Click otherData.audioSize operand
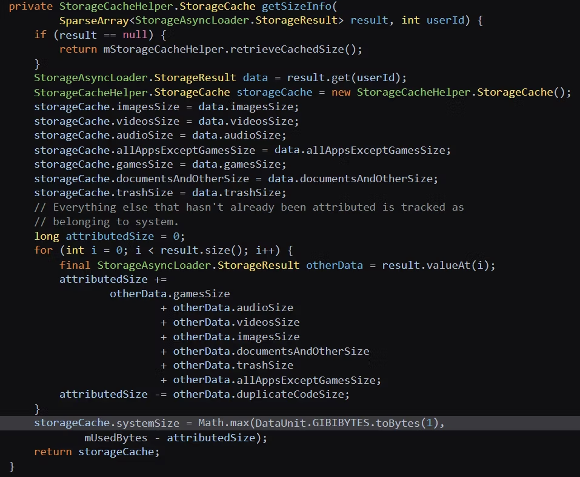Viewport: 580px width, 477px height. click(x=233, y=308)
